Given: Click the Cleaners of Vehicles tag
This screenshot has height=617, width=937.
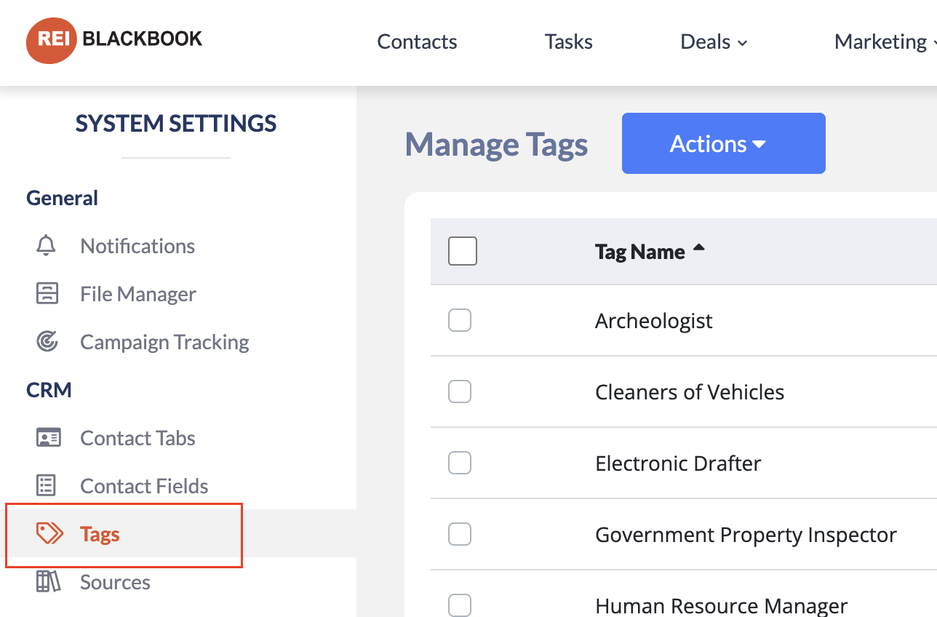Looking at the screenshot, I should pyautogui.click(x=690, y=392).
